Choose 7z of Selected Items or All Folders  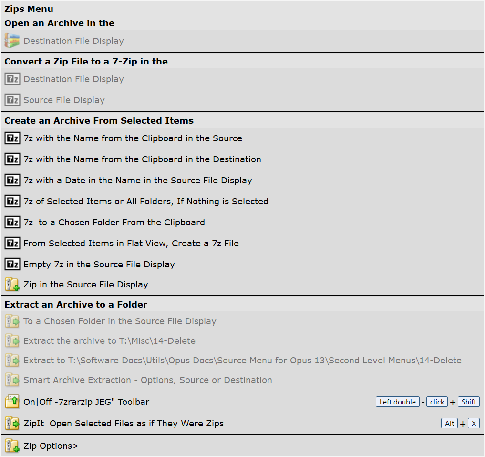click(x=145, y=202)
